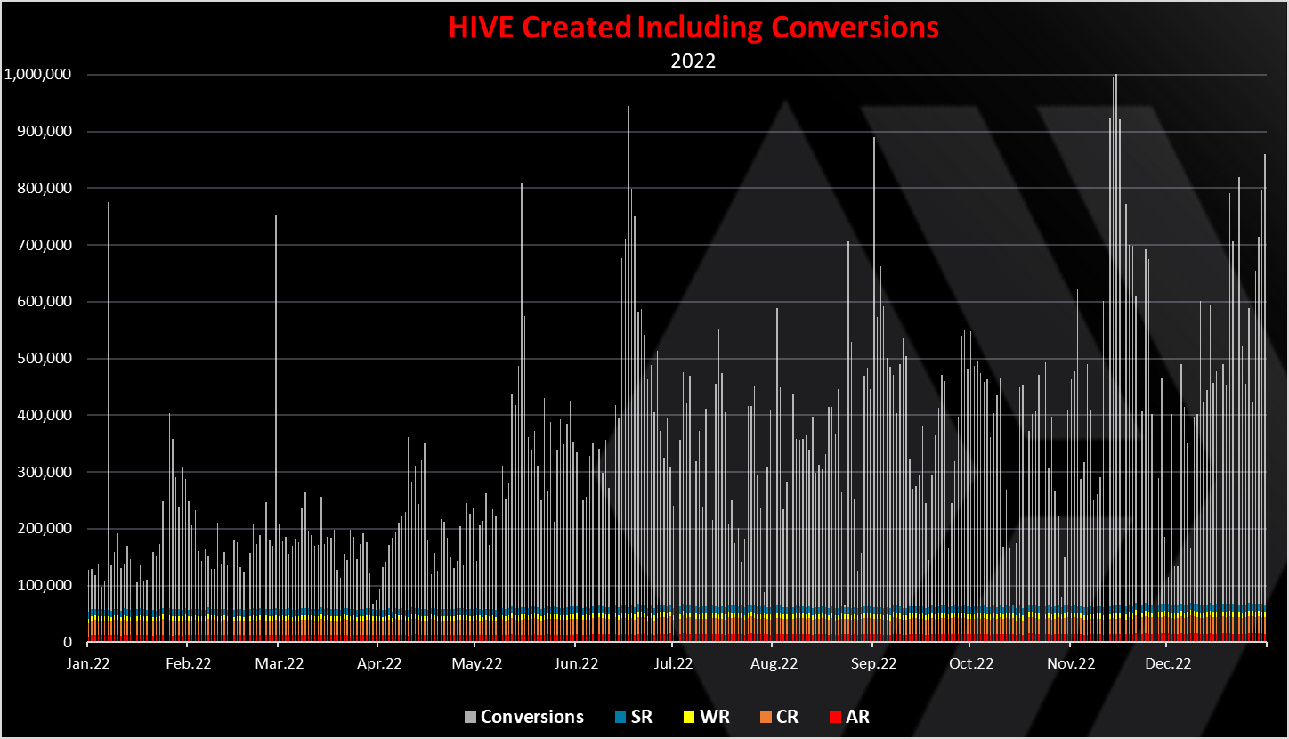Click the 200,000 y-axis label

(45, 529)
